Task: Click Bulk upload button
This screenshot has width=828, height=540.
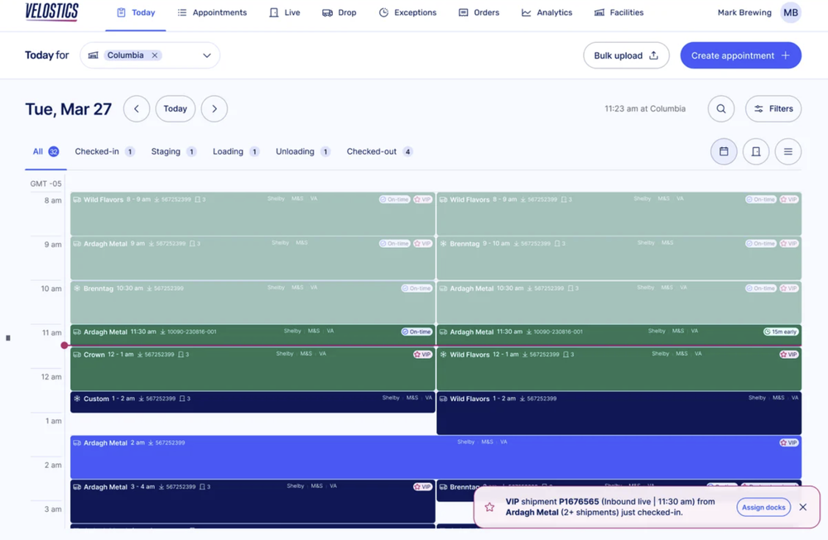Action: click(x=626, y=55)
